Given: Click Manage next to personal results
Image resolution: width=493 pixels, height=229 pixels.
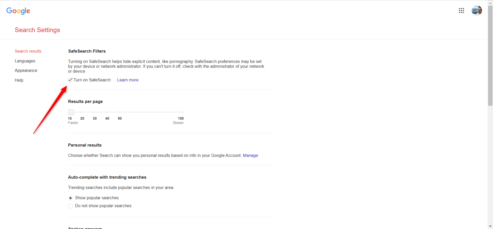Looking at the screenshot, I should 250,155.
